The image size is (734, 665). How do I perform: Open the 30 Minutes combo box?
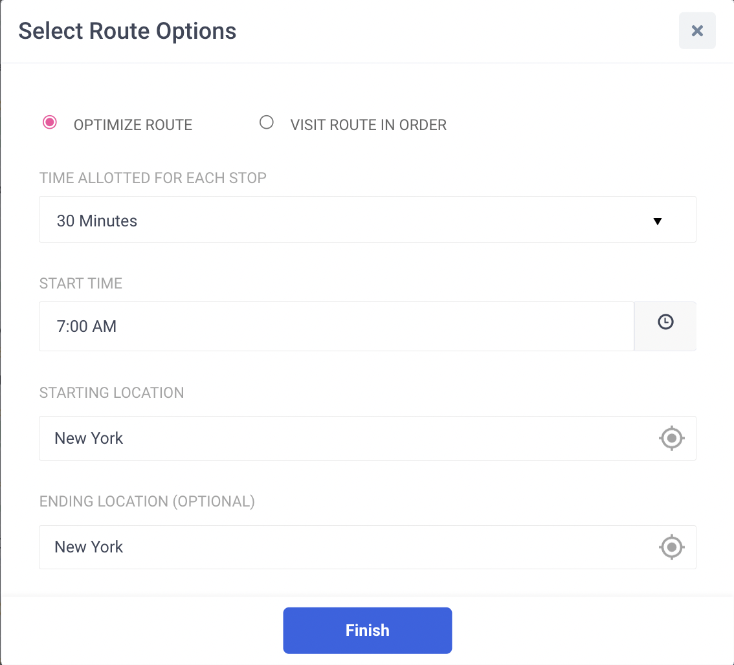(x=368, y=219)
